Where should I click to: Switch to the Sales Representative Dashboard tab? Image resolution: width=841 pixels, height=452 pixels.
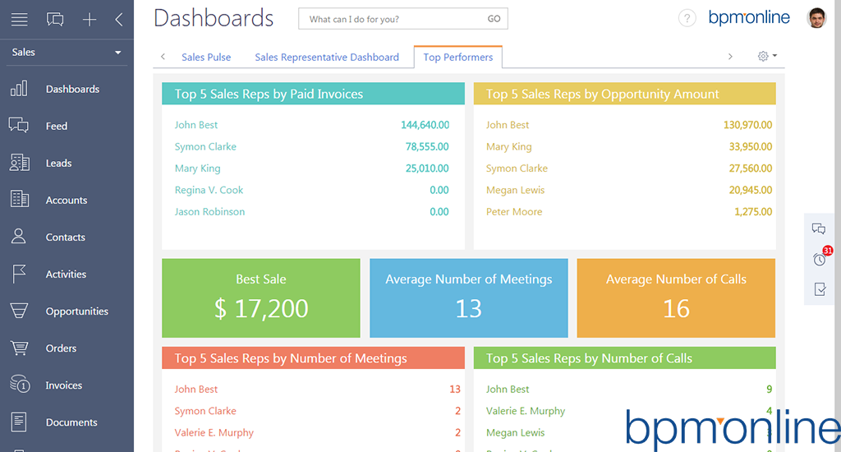pyautogui.click(x=327, y=58)
